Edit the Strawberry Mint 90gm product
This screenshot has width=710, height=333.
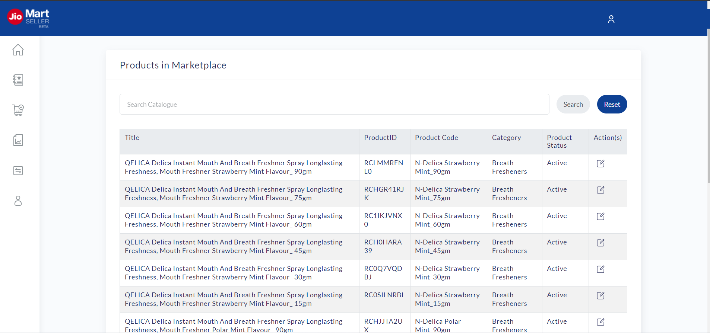coord(600,163)
